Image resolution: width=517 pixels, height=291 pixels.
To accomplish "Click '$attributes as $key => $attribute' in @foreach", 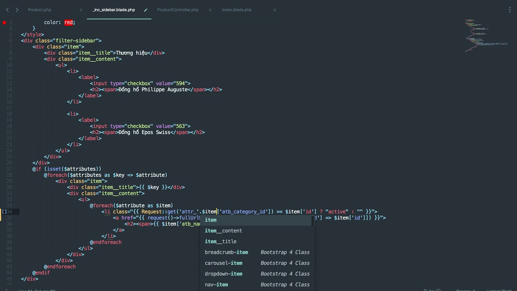I will coord(117,175).
